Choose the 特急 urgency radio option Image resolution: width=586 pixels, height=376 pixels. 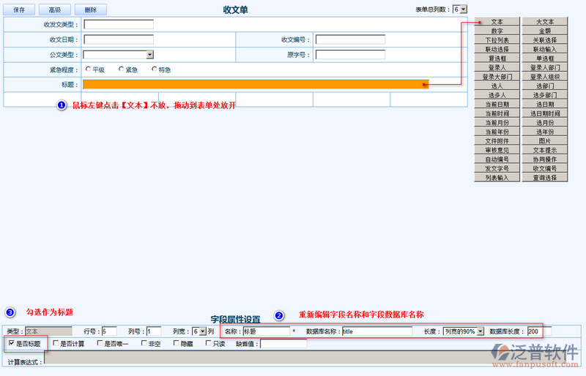(155, 69)
